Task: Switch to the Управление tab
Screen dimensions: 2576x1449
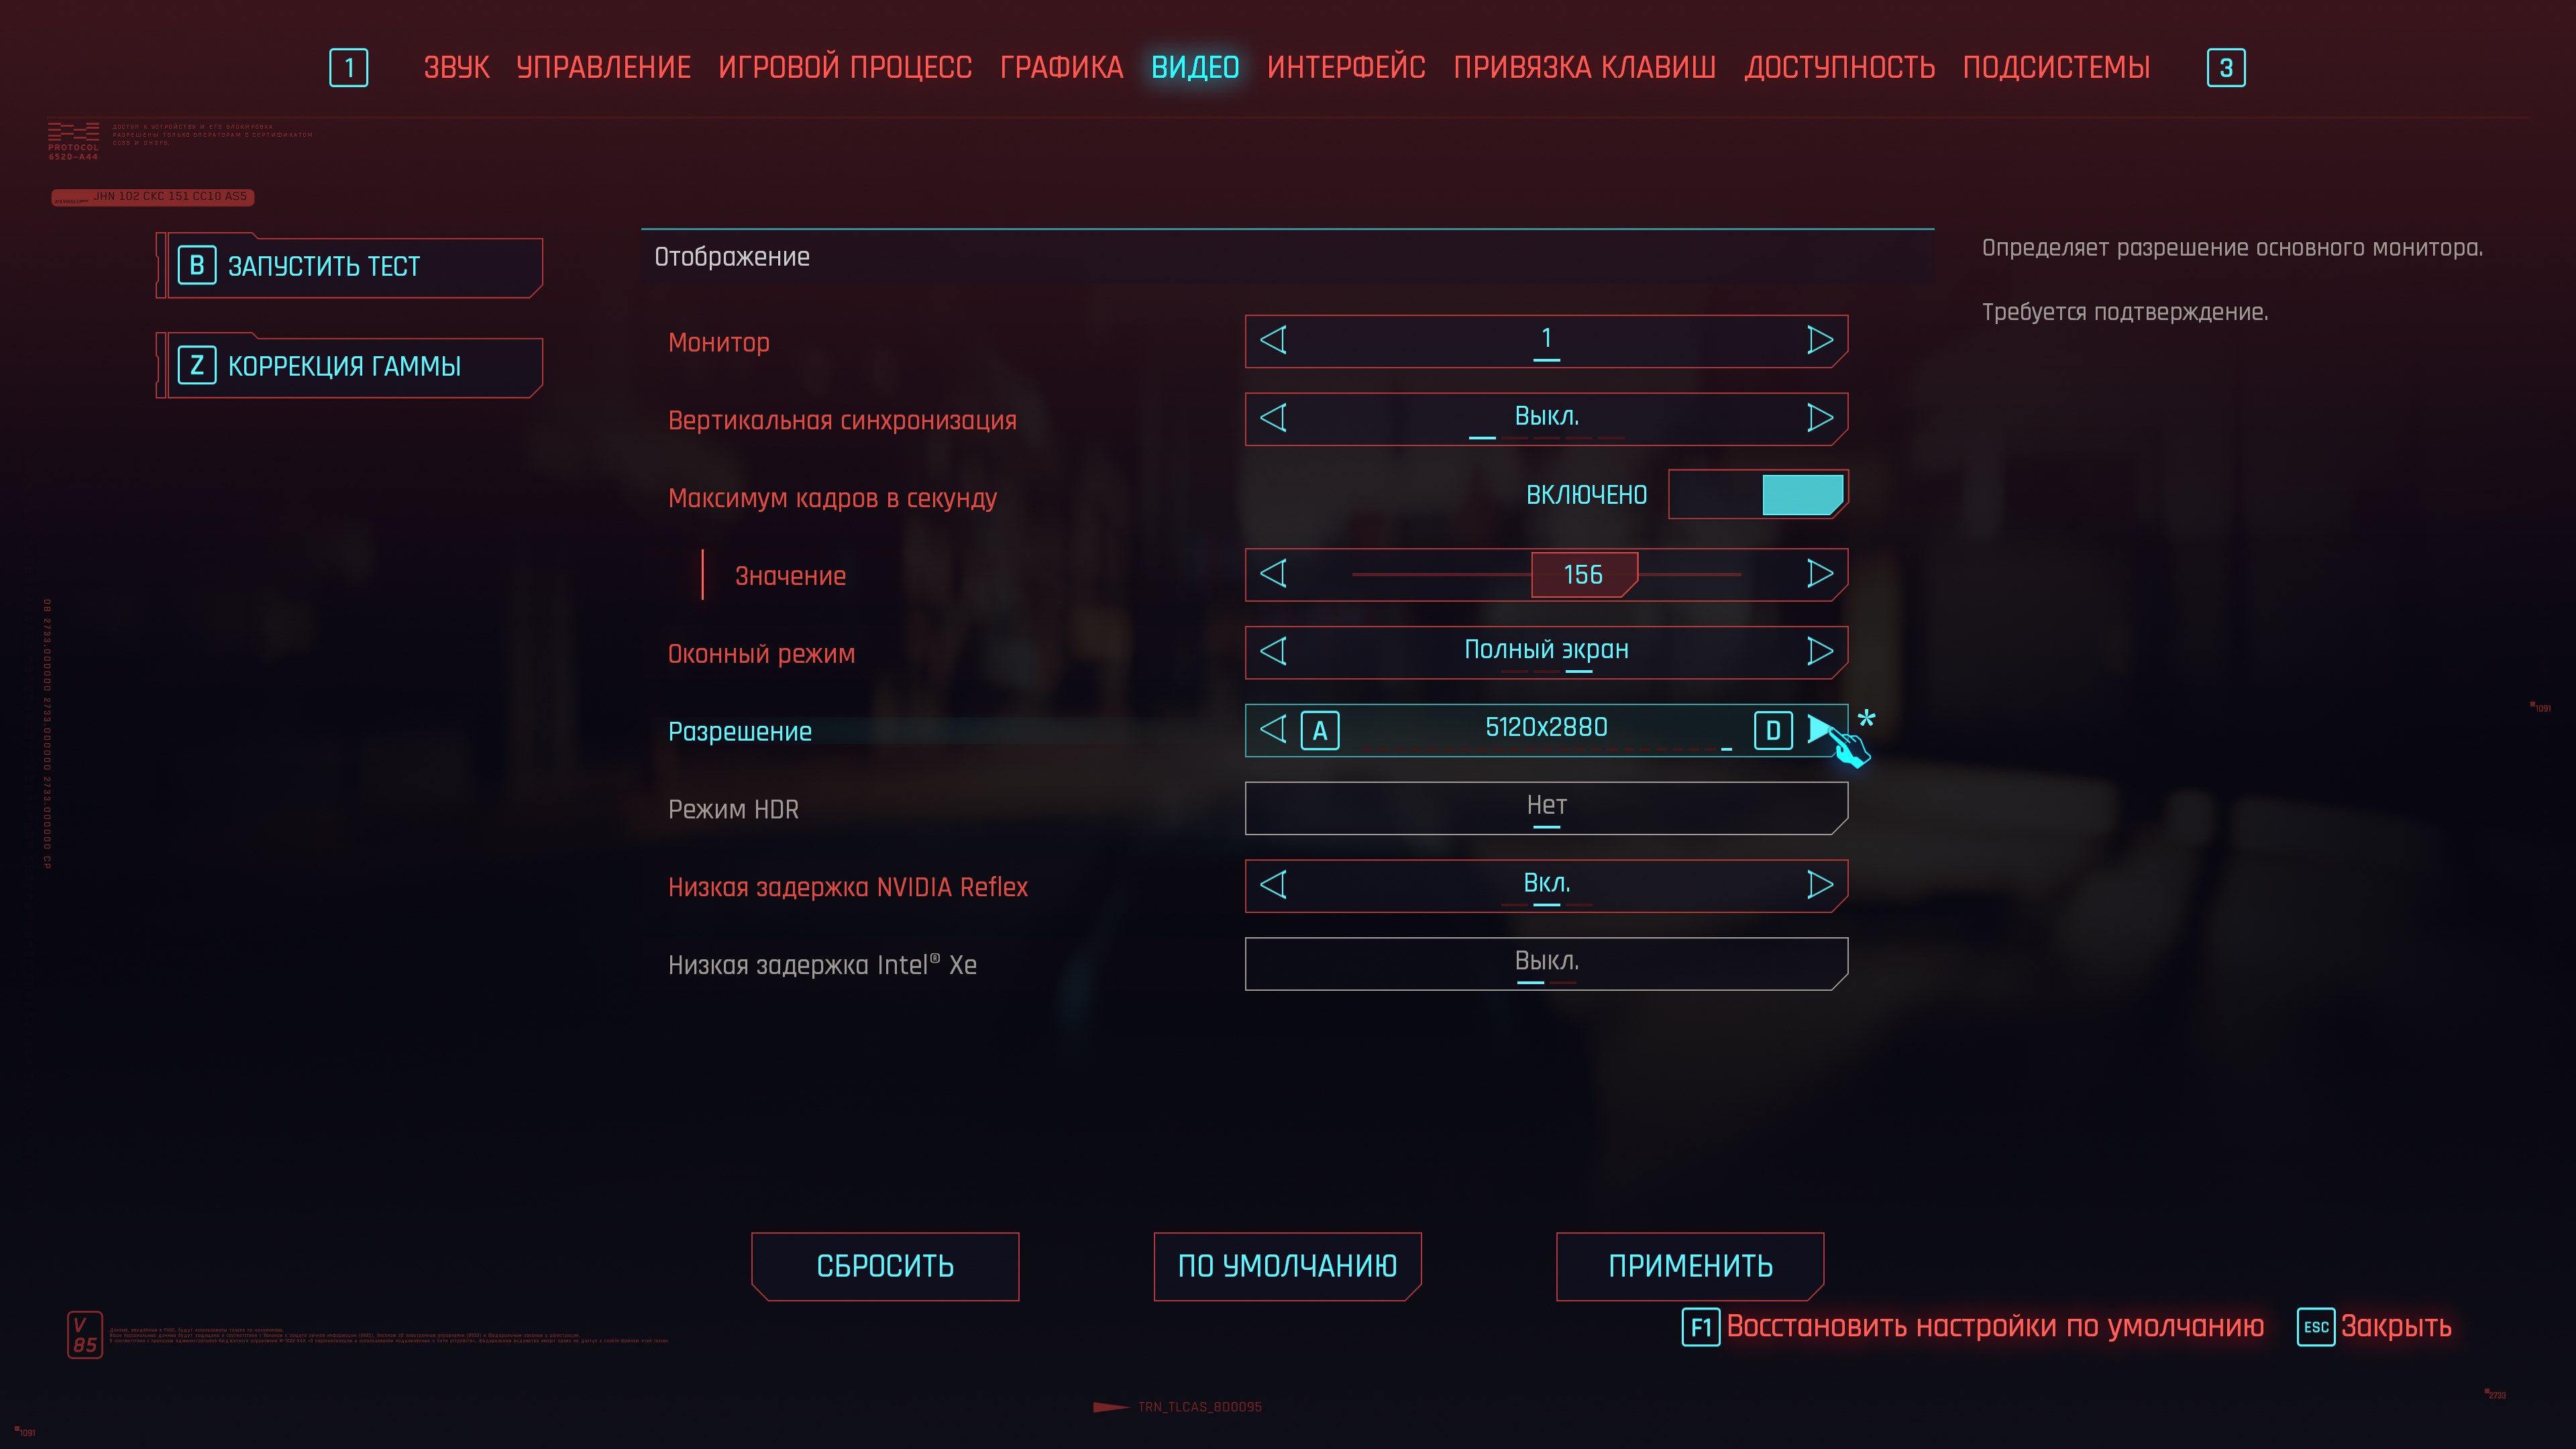Action: pyautogui.click(x=603, y=68)
